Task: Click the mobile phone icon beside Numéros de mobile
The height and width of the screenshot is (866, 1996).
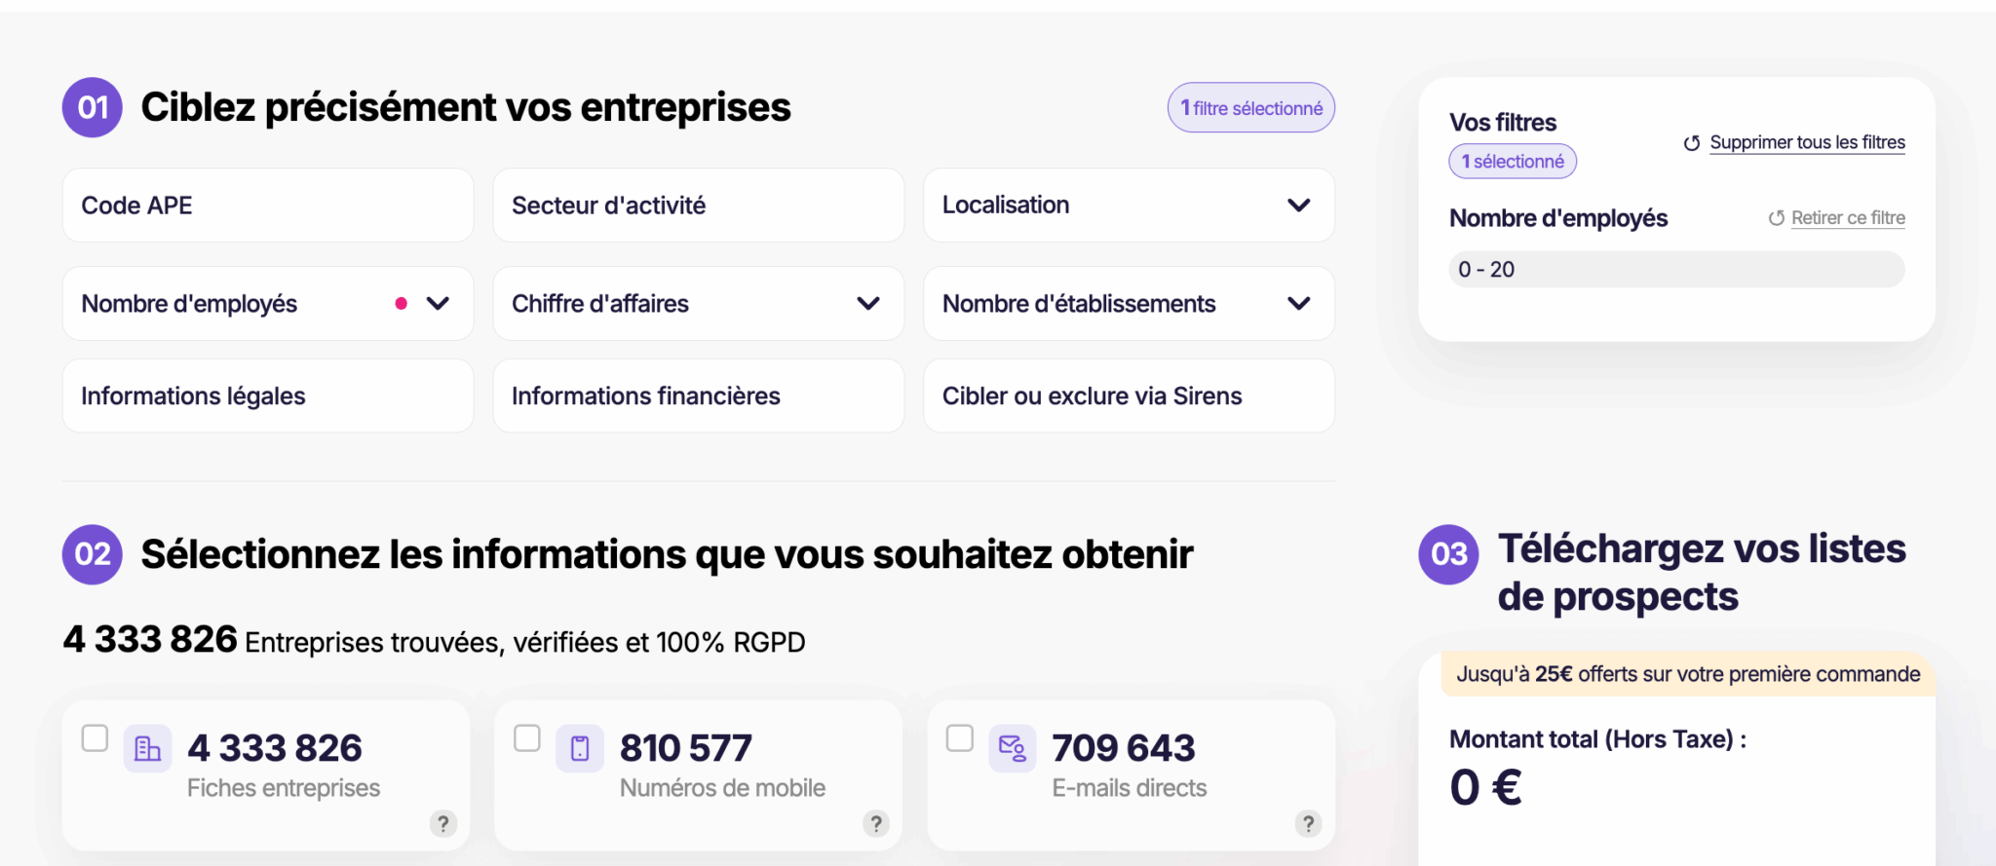Action: (x=580, y=748)
